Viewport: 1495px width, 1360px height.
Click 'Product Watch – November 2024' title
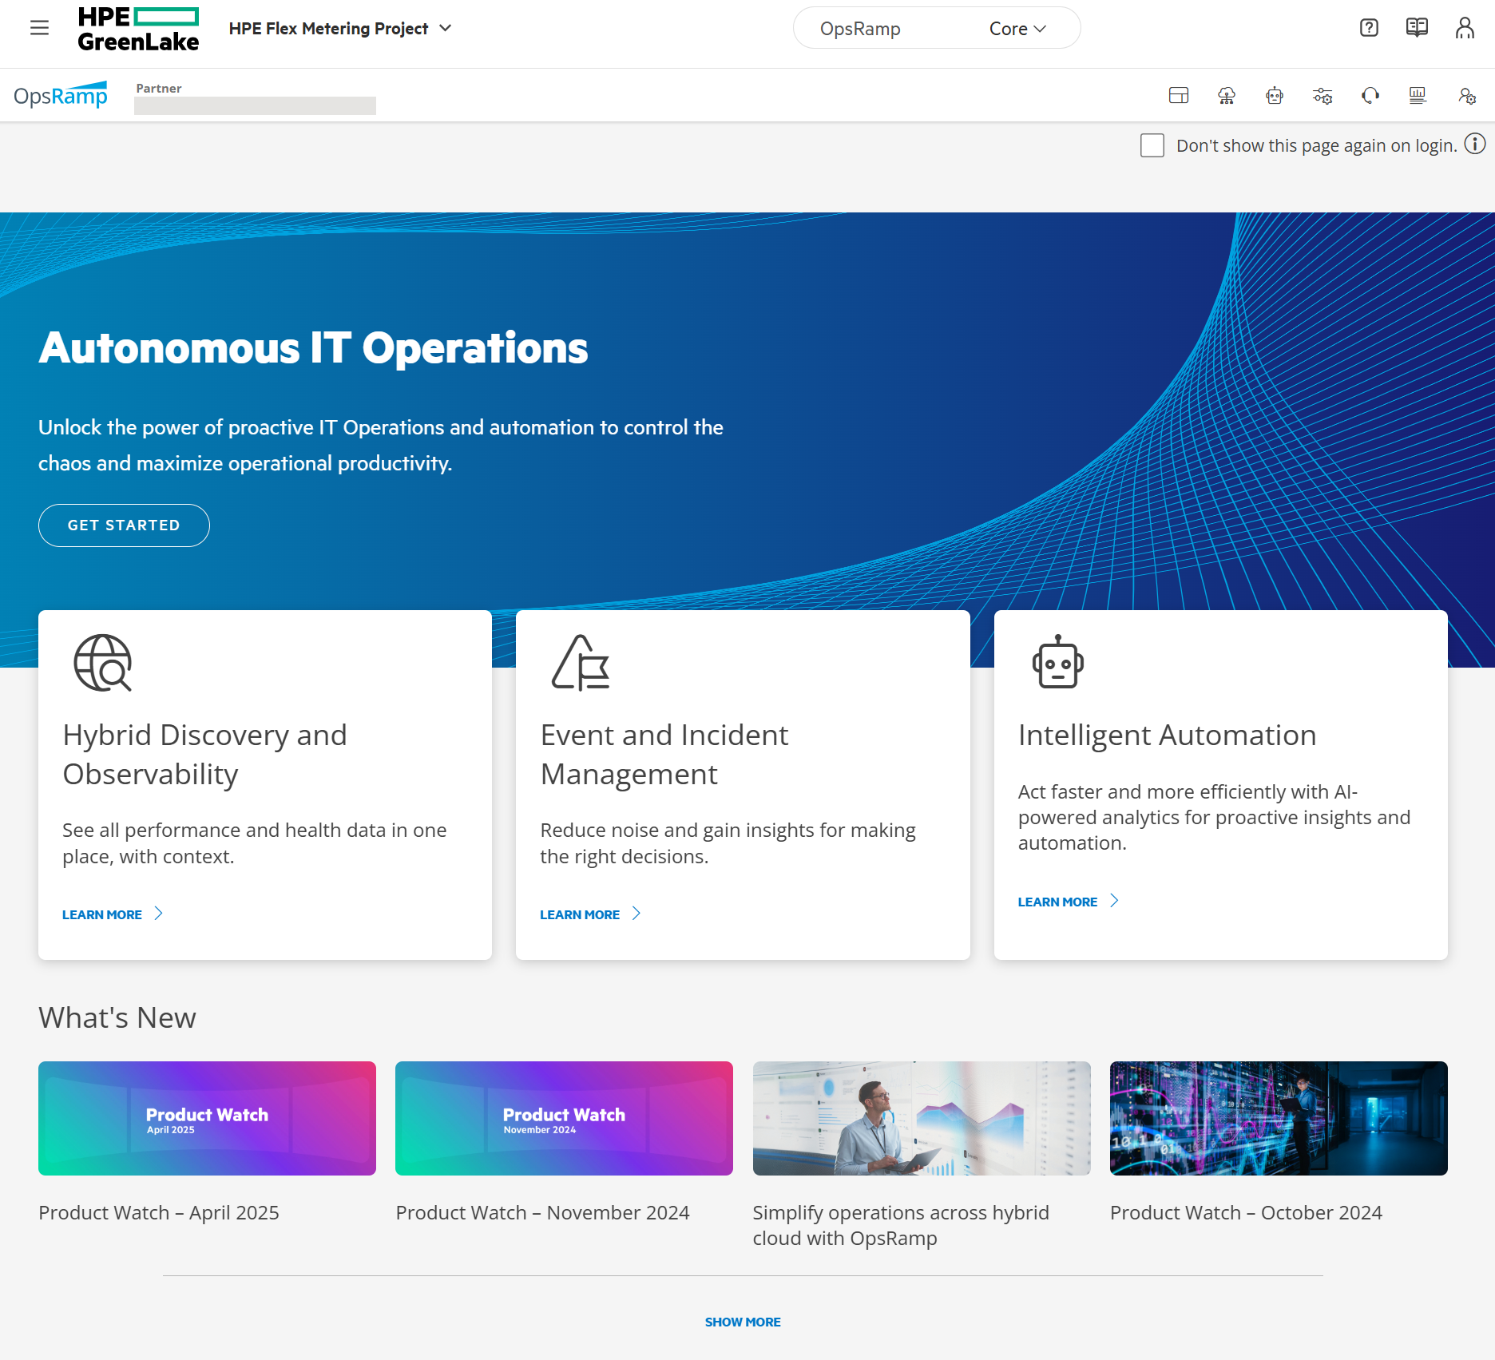point(542,1213)
